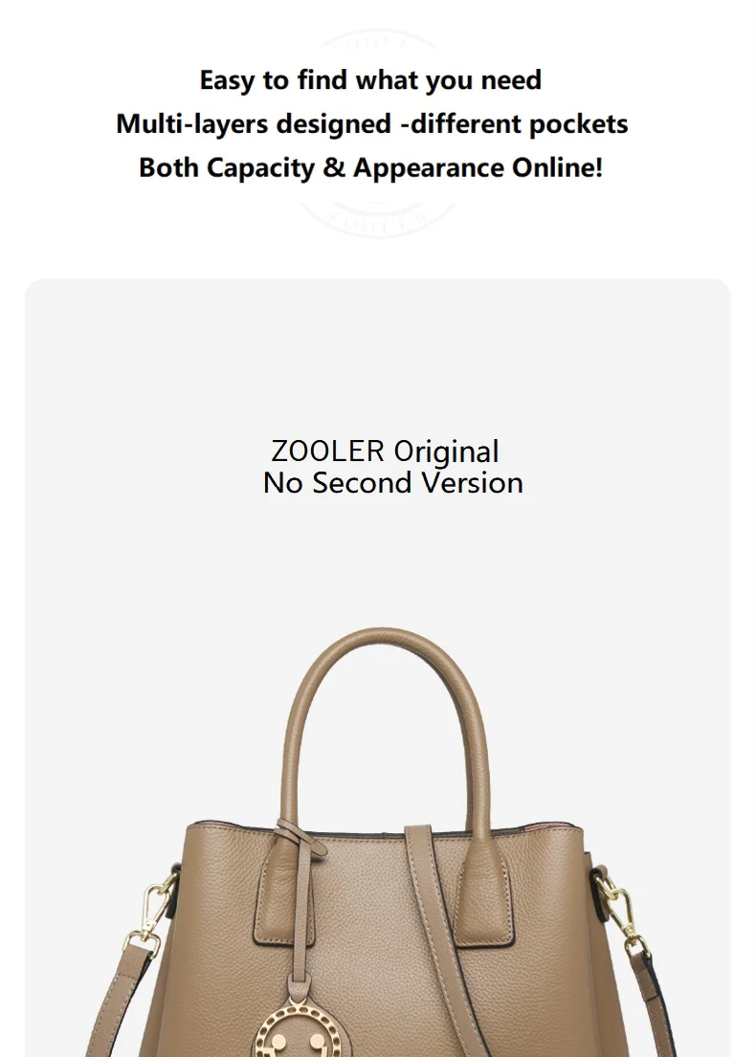Click the "No Second Version" caption
Viewport: 756px width, 1057px height.
(x=392, y=483)
